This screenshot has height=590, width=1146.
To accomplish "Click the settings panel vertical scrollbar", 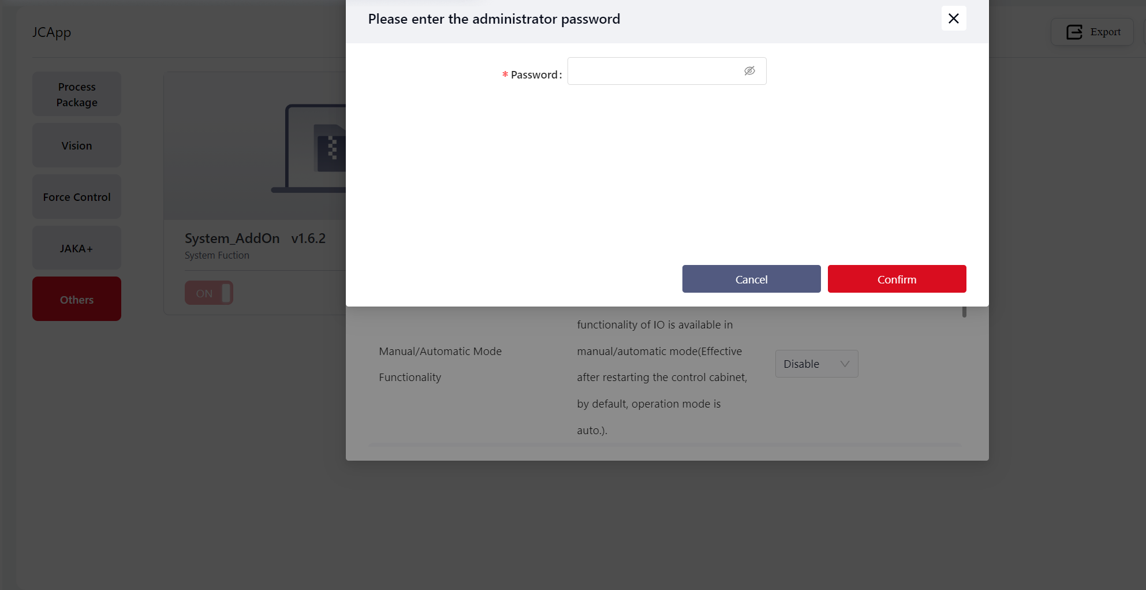I will pos(964,312).
